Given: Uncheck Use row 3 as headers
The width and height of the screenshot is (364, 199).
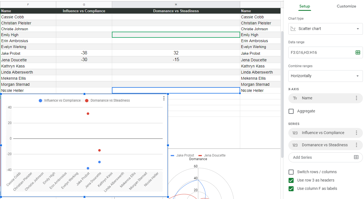Looking at the screenshot, I should click(x=291, y=180).
